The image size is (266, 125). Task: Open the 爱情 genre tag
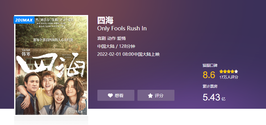121,38
